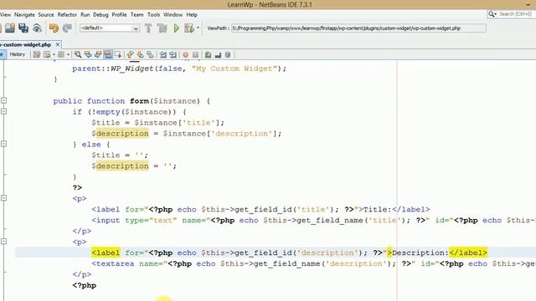Open dropdown arrow beside Debug Project icon
536x301 pixels.
(x=198, y=28)
